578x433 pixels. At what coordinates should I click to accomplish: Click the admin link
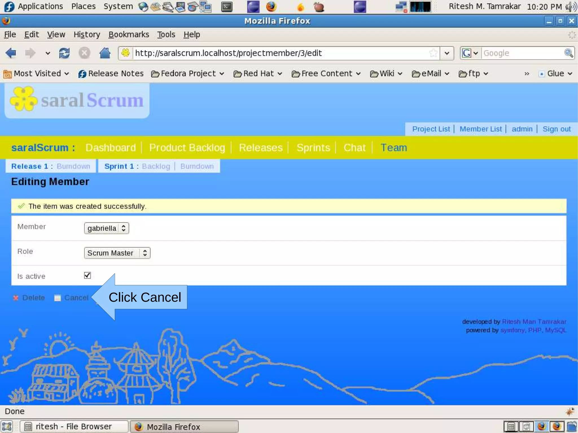[522, 129]
